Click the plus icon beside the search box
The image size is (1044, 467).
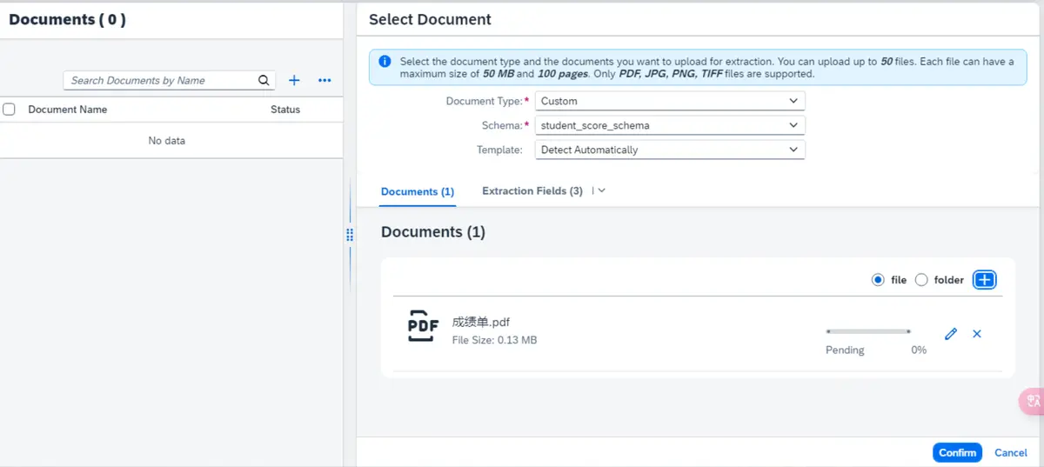click(294, 81)
